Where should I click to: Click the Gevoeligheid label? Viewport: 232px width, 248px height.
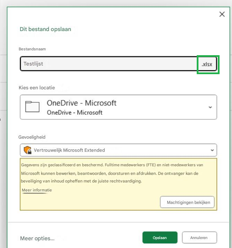point(32,137)
